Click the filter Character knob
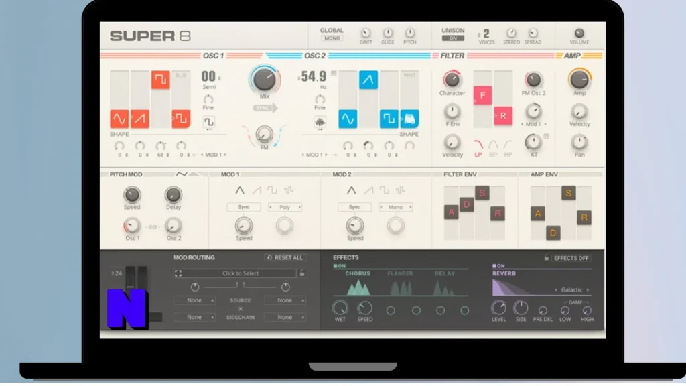 tap(452, 80)
